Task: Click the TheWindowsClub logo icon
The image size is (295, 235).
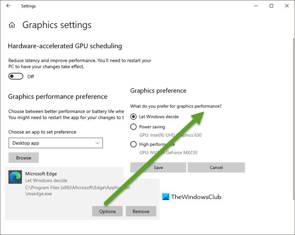Action: click(x=166, y=197)
